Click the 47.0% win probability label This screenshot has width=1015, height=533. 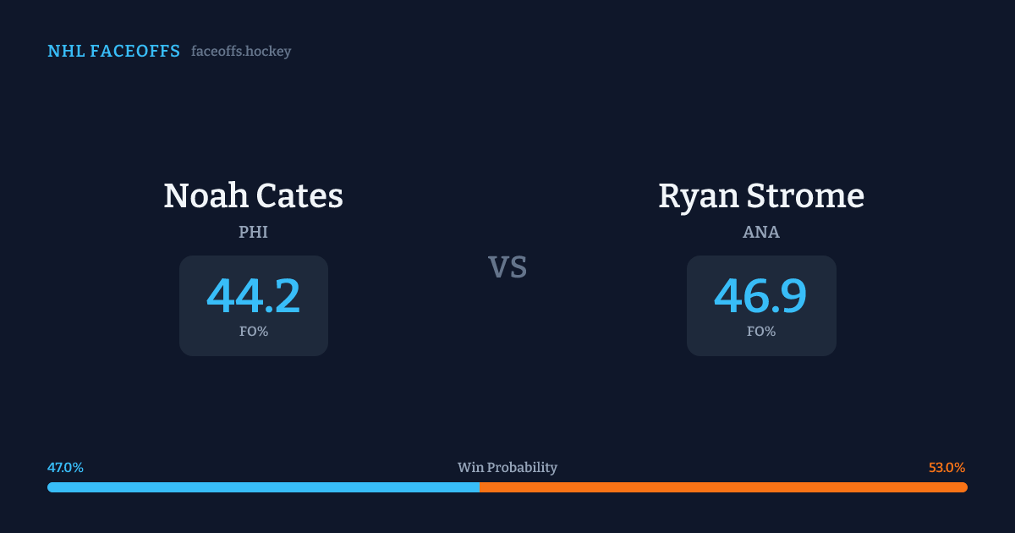(65, 468)
